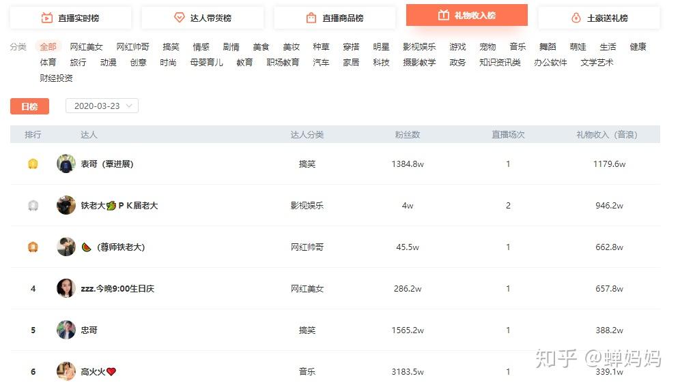Viewport: 680px width, 387px height.
Task: Click the gift icon on 礼物收入榜 tab
Action: click(x=444, y=15)
